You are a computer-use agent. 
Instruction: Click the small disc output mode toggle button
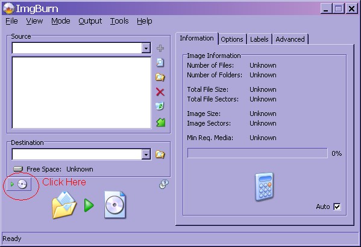19,184
